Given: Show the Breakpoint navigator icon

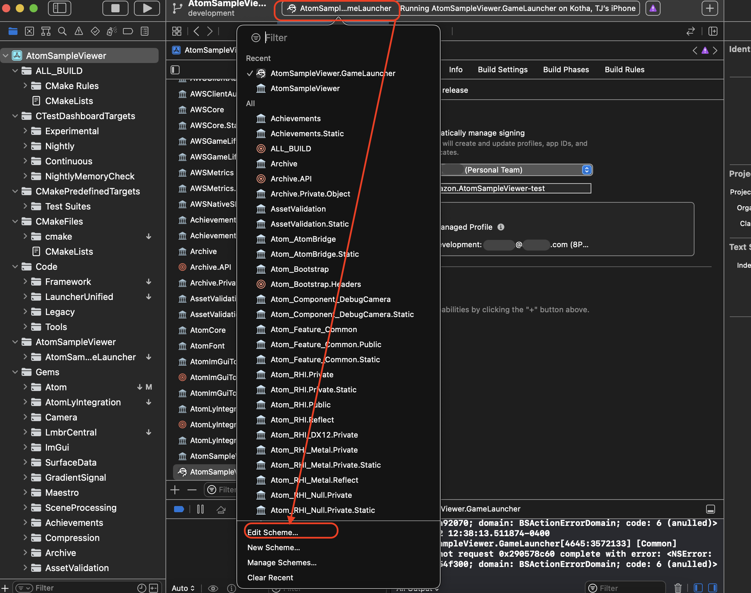Looking at the screenshot, I should (x=128, y=31).
